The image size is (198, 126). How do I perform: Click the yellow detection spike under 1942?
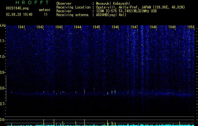(x=43, y=123)
